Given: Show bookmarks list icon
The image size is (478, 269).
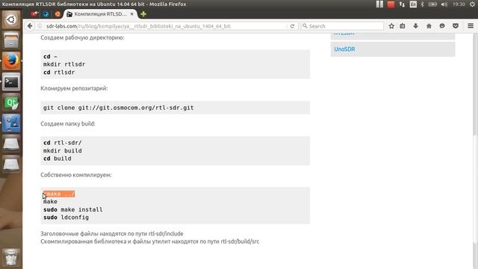Looking at the screenshot, I should (403, 26).
